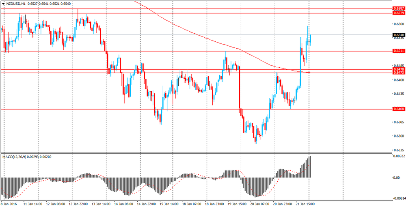Select the 0.6473 price level label
Viewport: 406px width, 208px height.
click(398, 73)
